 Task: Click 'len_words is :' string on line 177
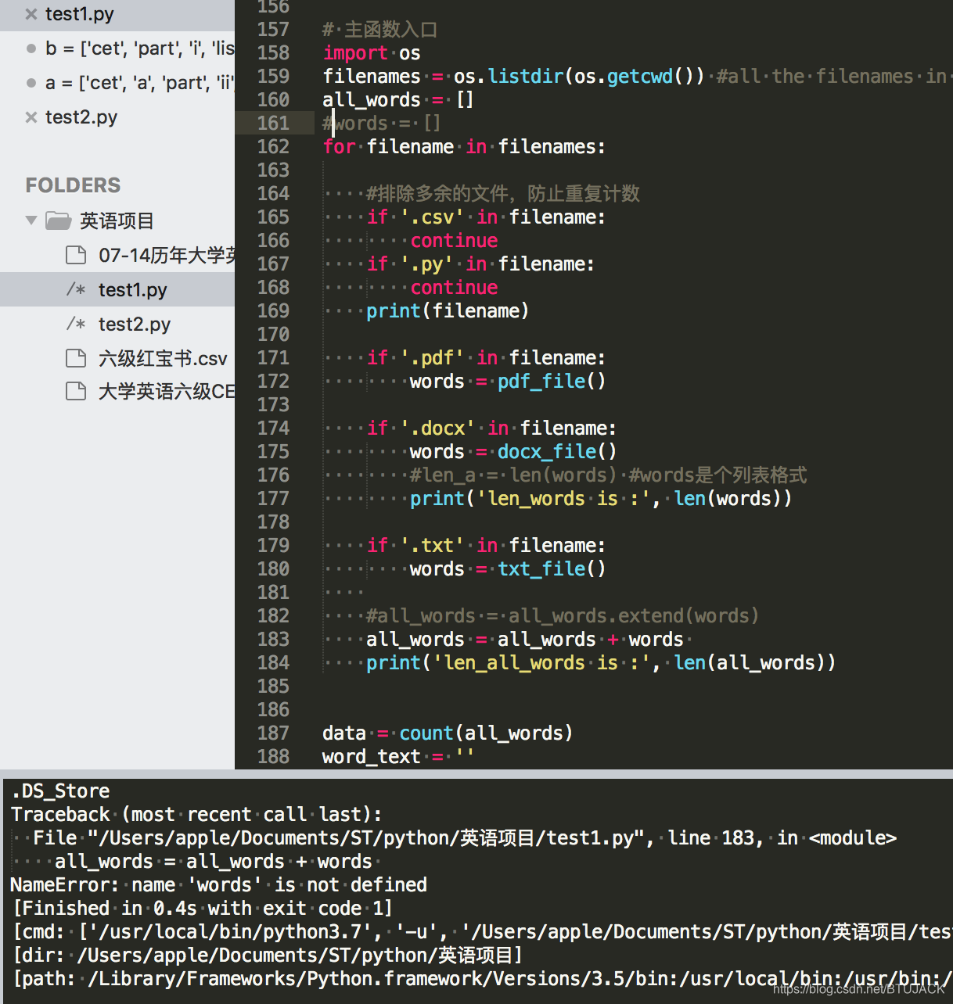point(563,498)
